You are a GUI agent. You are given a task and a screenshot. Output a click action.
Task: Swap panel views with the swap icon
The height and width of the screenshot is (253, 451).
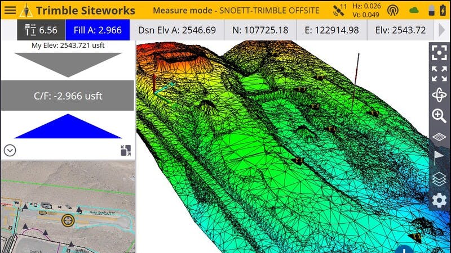(x=126, y=150)
